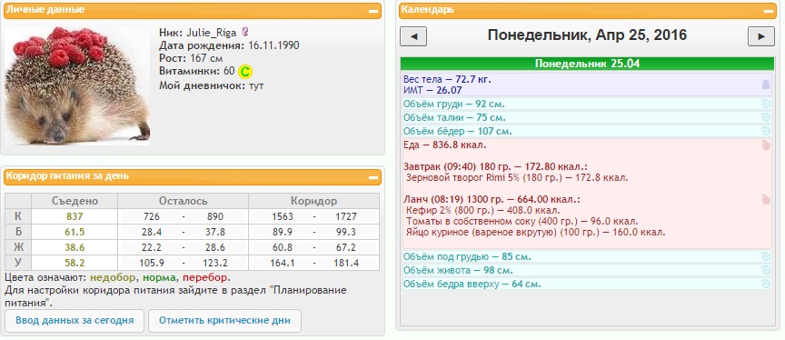Select Ланч (08:19) meal heading

[492, 199]
